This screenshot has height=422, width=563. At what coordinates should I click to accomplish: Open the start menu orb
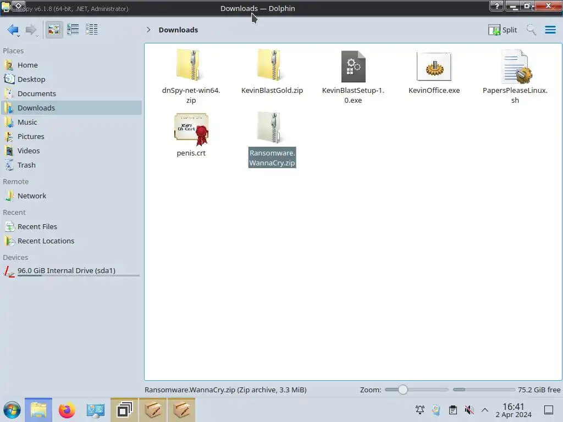[12, 410]
